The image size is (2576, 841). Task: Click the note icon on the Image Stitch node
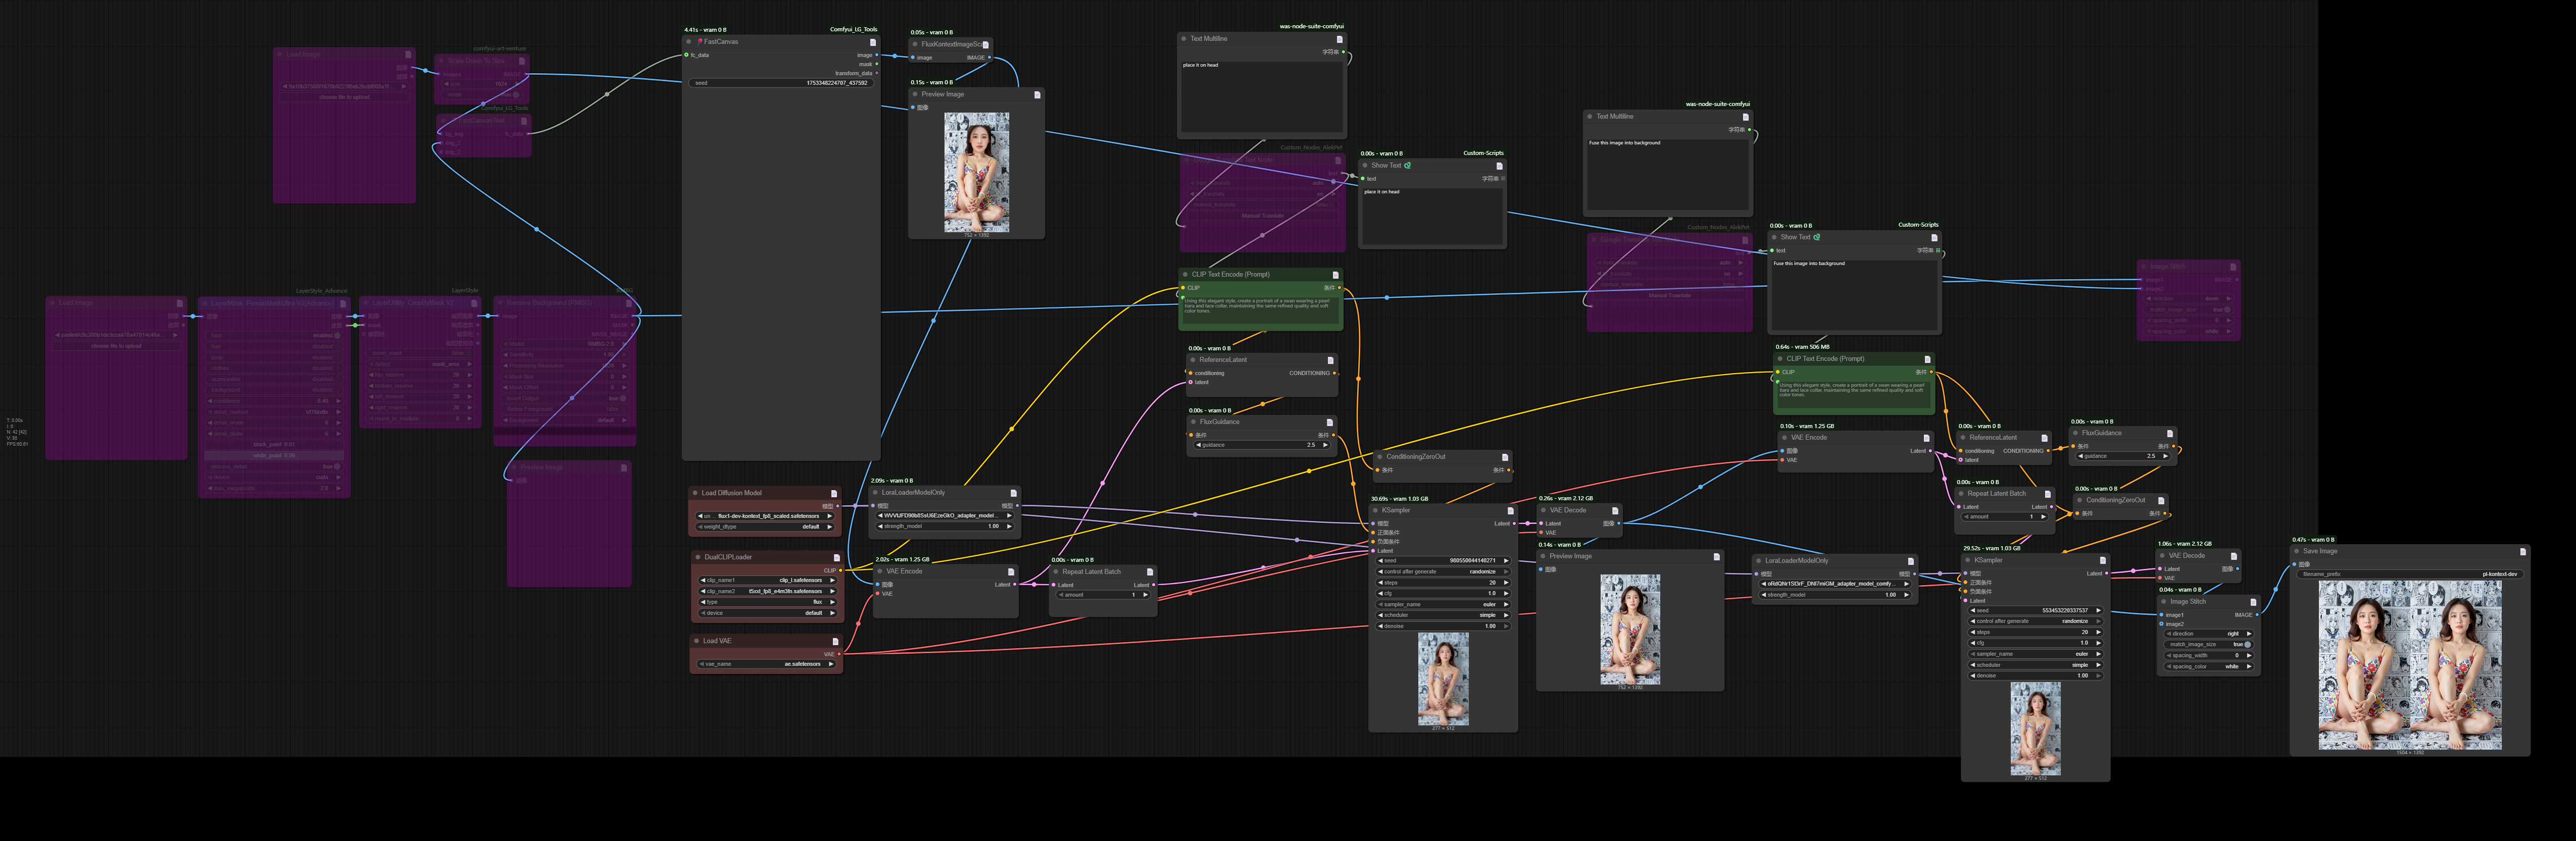[2253, 602]
